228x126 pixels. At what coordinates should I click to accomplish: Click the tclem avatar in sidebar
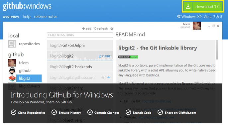coord(12,63)
